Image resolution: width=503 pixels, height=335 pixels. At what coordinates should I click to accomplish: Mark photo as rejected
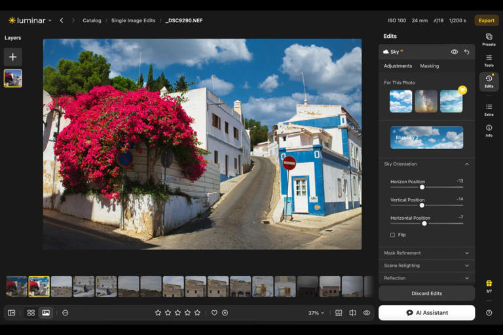(225, 313)
